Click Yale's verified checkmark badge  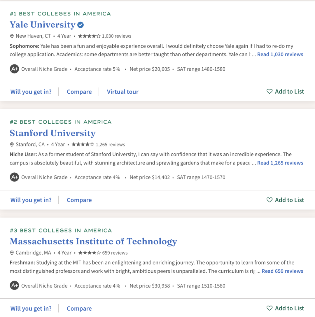point(80,25)
